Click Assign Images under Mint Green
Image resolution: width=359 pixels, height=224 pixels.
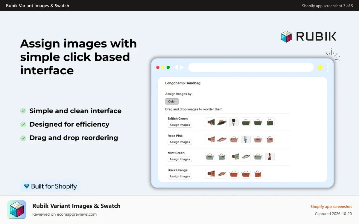[180, 159]
